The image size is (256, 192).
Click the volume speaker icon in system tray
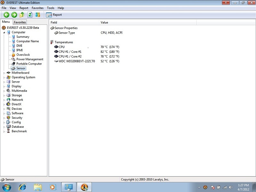[x=231, y=187]
